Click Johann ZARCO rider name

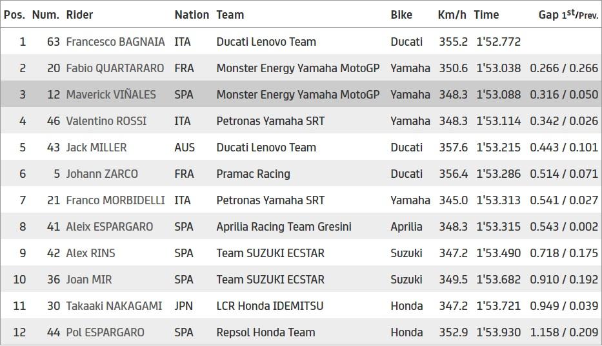pyautogui.click(x=102, y=174)
